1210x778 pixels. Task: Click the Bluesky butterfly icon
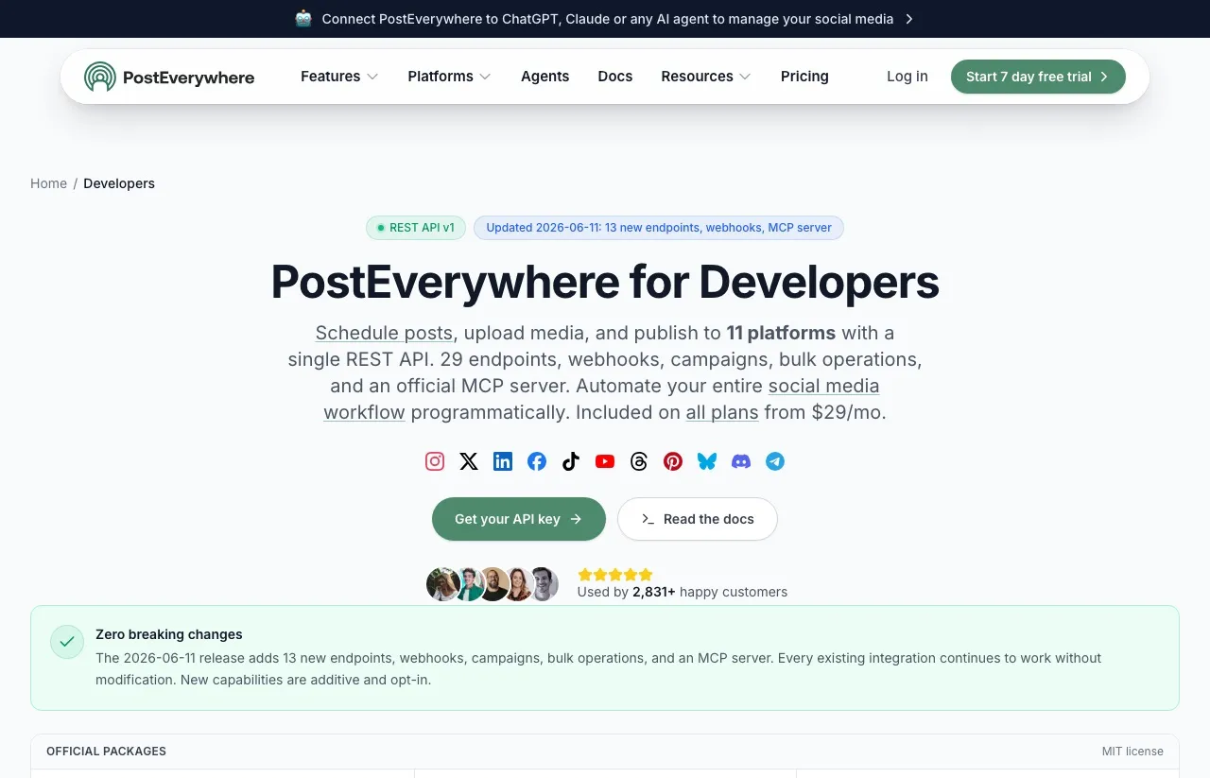click(x=707, y=461)
